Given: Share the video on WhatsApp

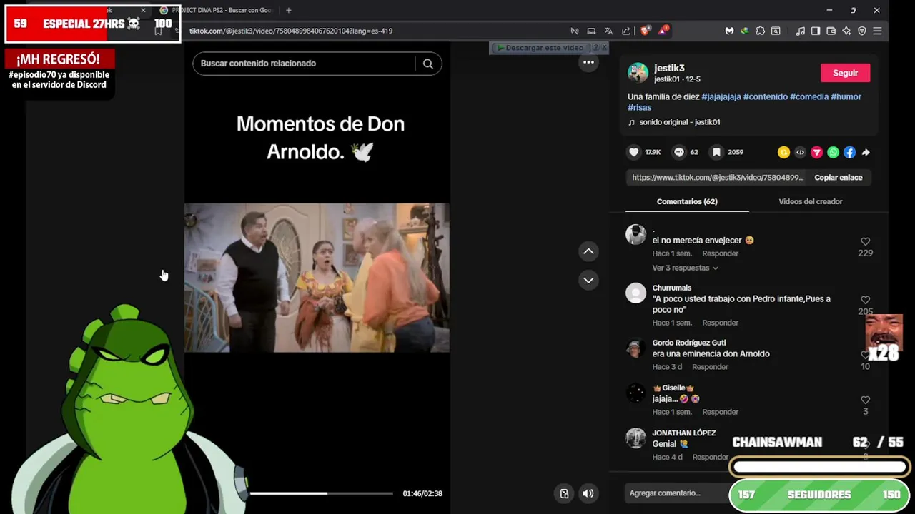Looking at the screenshot, I should pyautogui.click(x=833, y=152).
